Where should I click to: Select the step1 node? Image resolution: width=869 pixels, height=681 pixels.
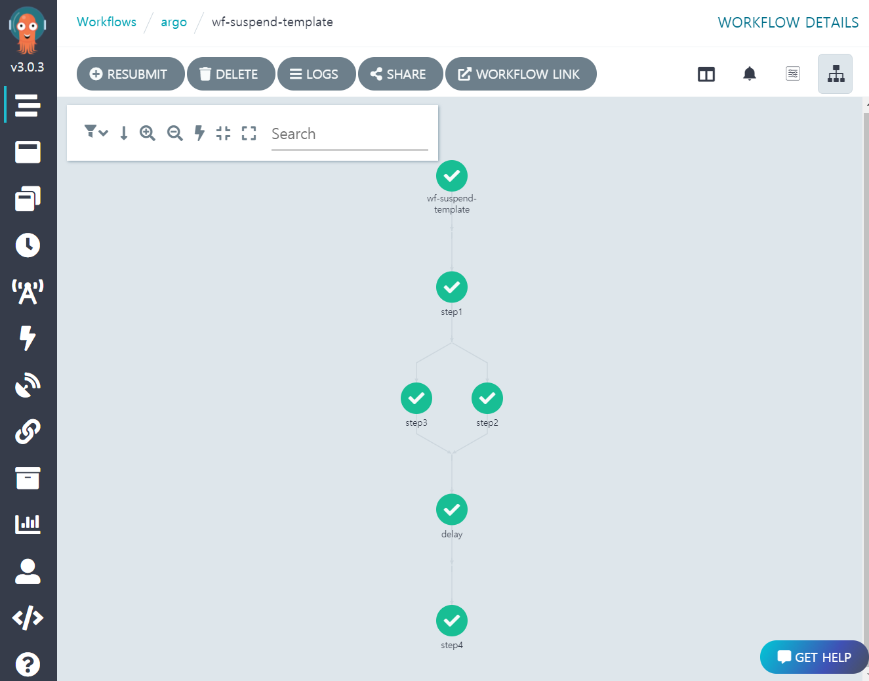coord(452,287)
